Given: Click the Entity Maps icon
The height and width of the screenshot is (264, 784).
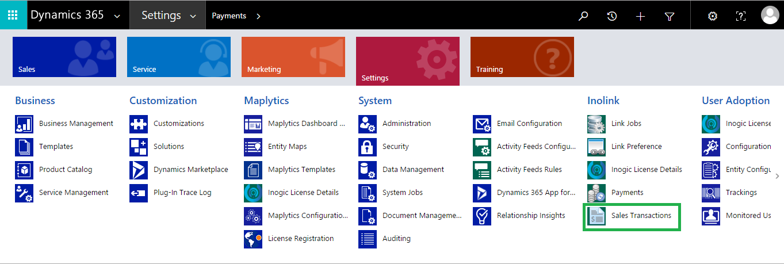Looking at the screenshot, I should pyautogui.click(x=253, y=147).
